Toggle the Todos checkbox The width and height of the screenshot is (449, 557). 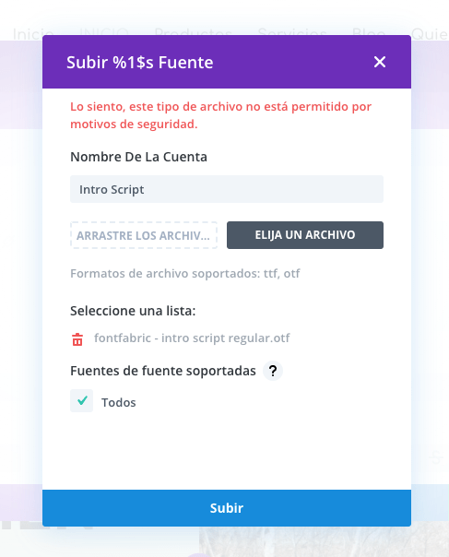coord(82,401)
